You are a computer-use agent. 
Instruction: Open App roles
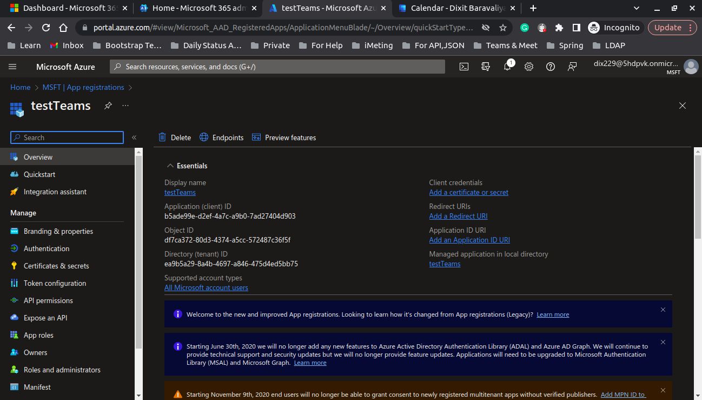(x=67, y=335)
